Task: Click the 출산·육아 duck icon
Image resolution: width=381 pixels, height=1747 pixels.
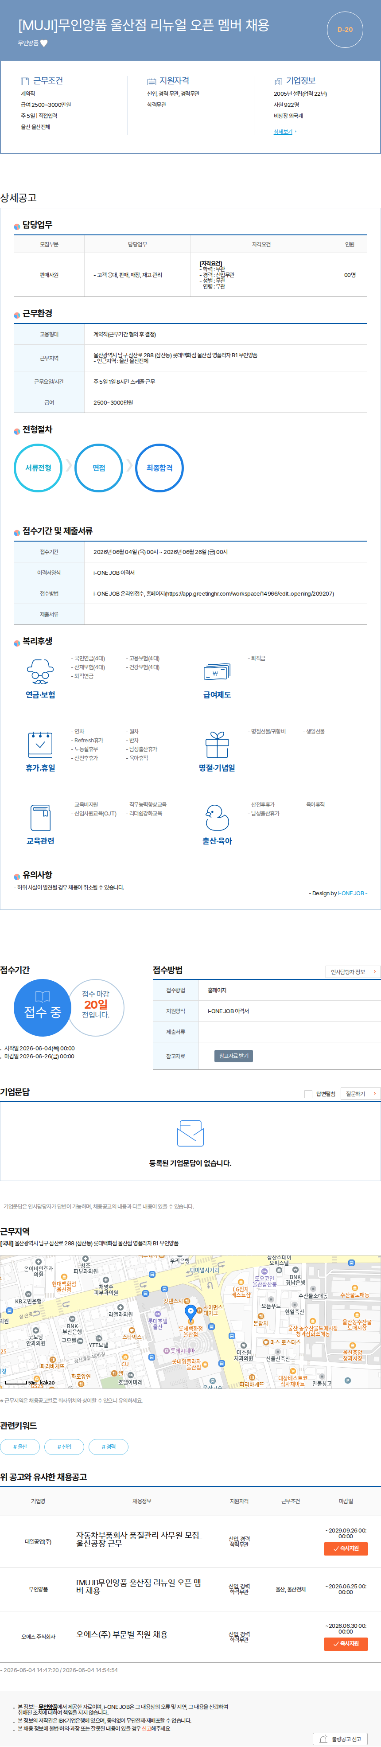Action: [x=217, y=817]
